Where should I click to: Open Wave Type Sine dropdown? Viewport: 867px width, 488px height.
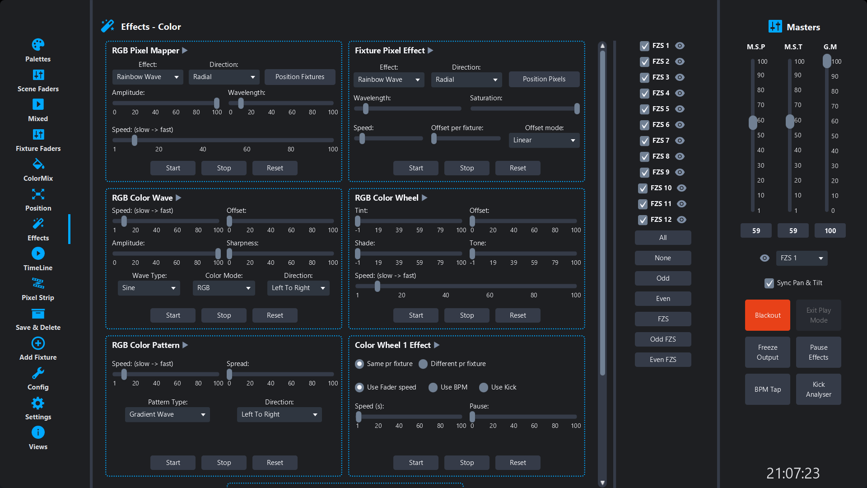[149, 288]
